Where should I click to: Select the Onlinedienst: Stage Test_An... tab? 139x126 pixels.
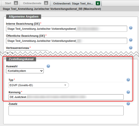pos(73,4)
